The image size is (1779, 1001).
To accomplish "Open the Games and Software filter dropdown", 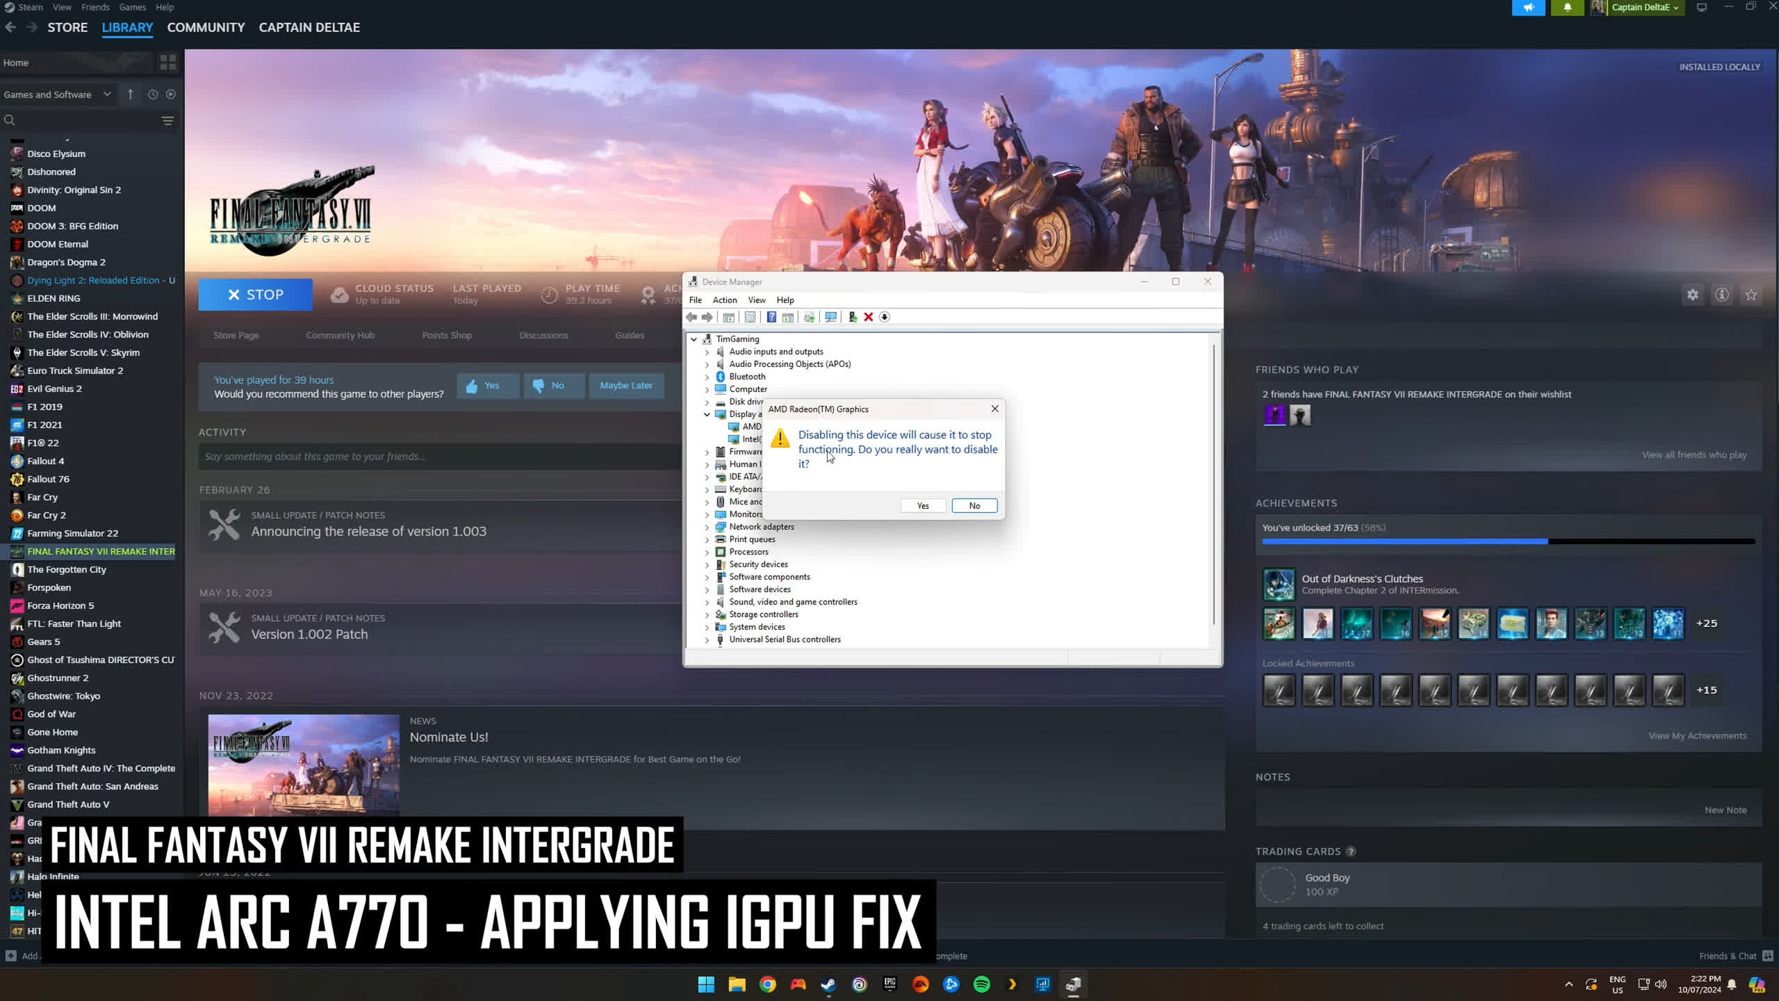I will click(x=58, y=95).
